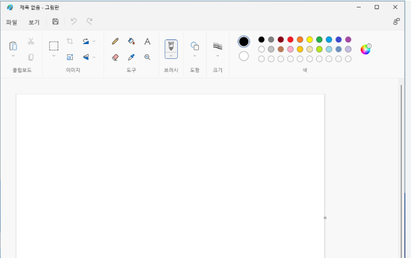The width and height of the screenshot is (411, 258).
Task: Pick the red palette swatch
Action: (x=290, y=39)
